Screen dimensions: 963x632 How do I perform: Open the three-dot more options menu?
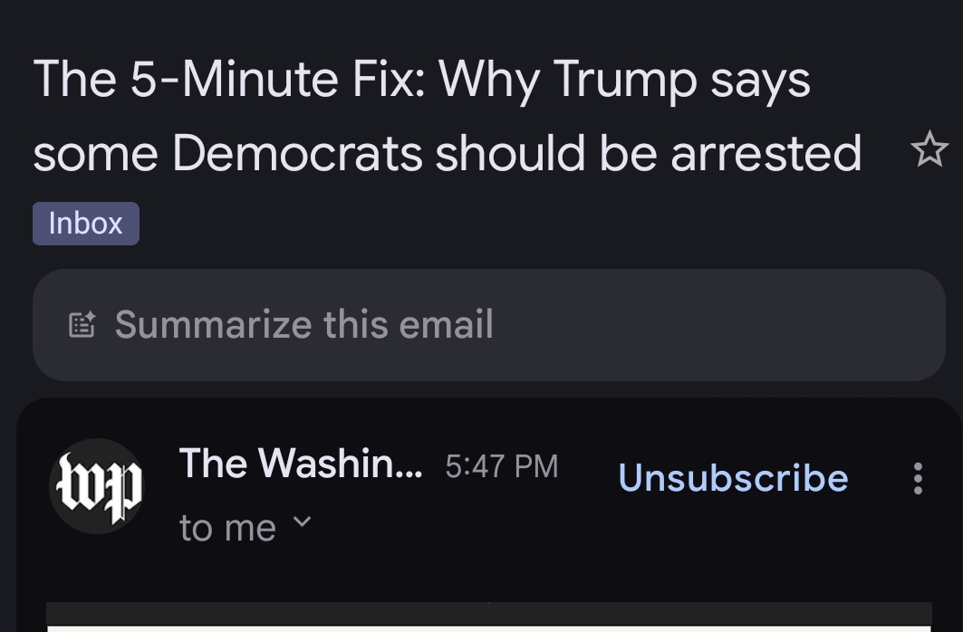[918, 478]
